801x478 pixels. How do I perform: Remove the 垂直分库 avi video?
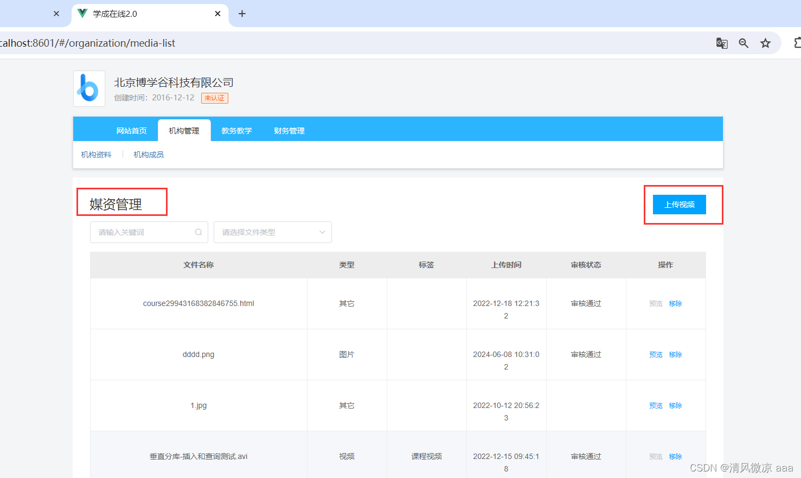click(675, 457)
